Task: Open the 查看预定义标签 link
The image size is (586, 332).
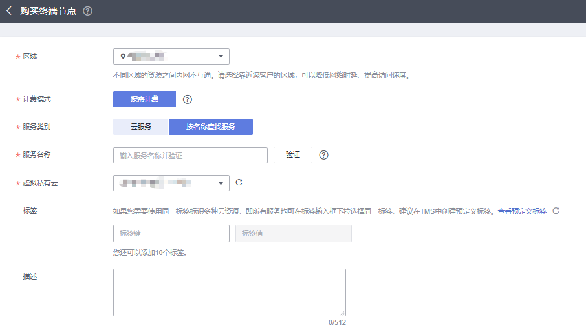Action: click(x=522, y=211)
